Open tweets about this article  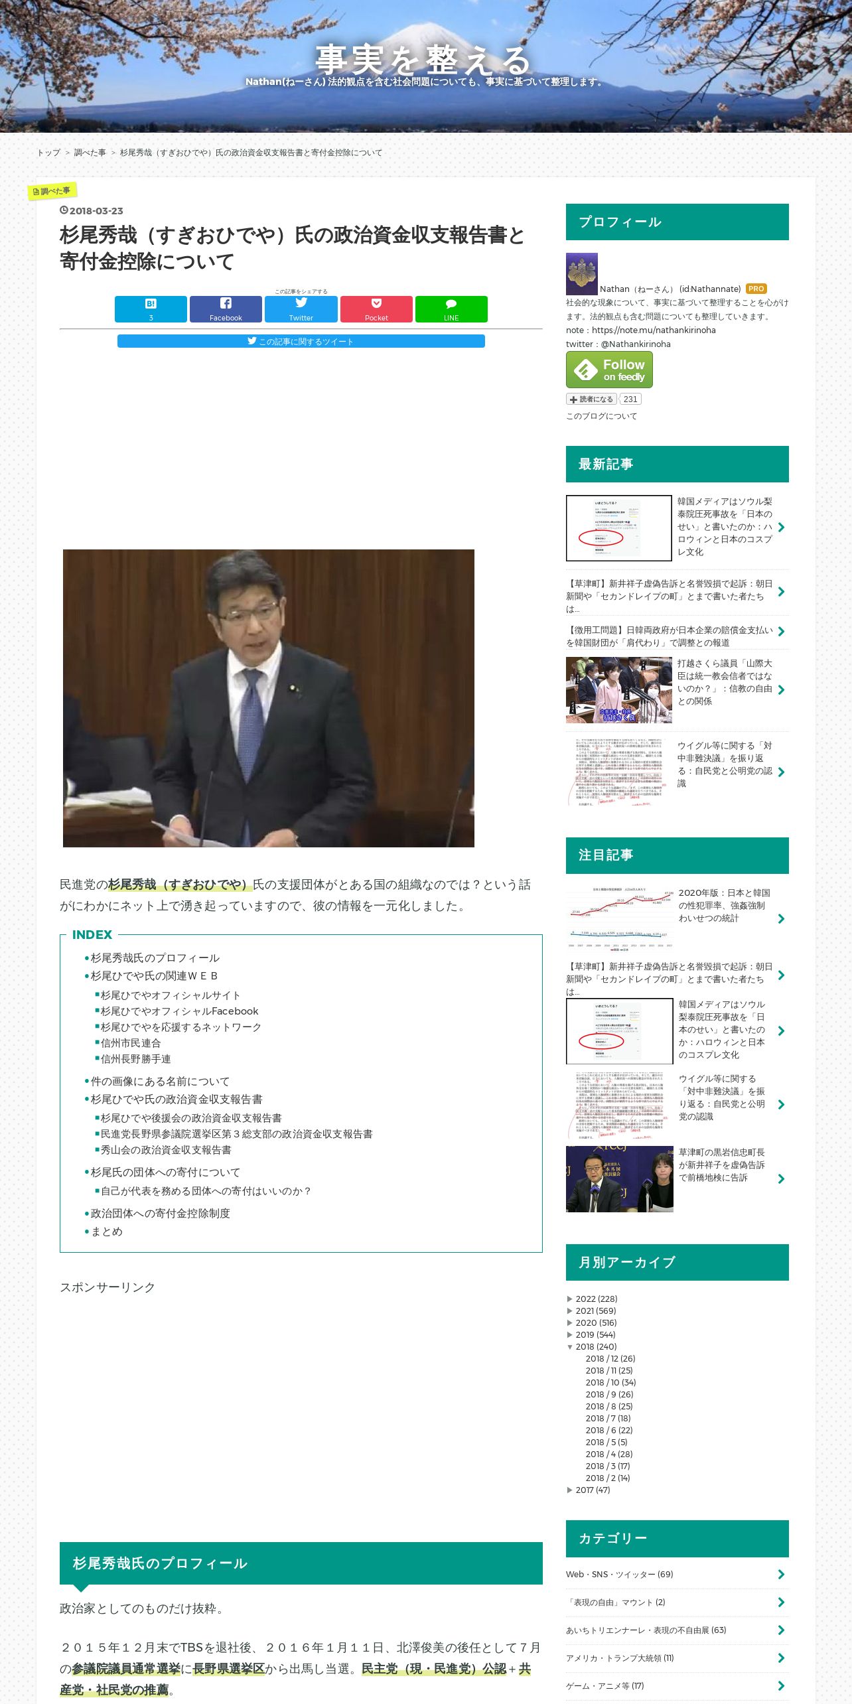[301, 341]
